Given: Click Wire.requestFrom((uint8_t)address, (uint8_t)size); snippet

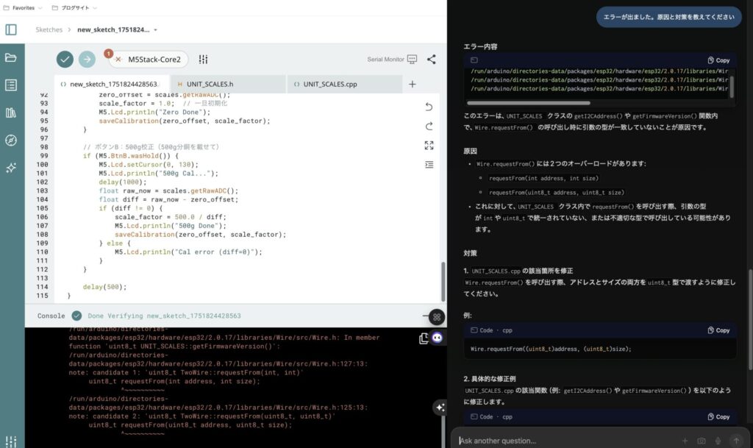Looking at the screenshot, I should tap(551, 349).
